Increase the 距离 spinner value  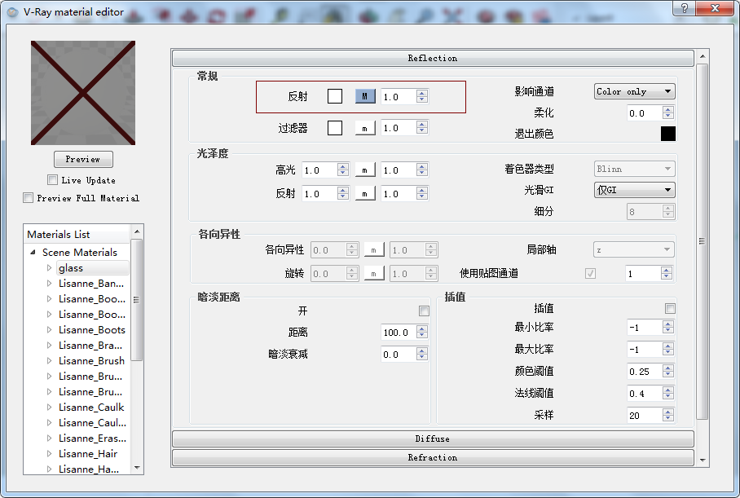(421, 328)
